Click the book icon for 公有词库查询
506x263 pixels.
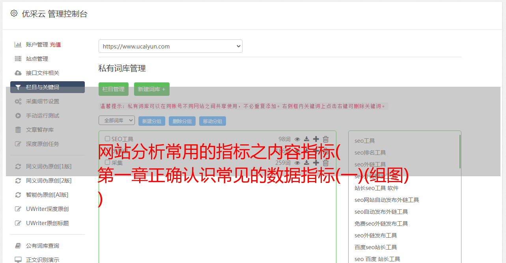18,246
